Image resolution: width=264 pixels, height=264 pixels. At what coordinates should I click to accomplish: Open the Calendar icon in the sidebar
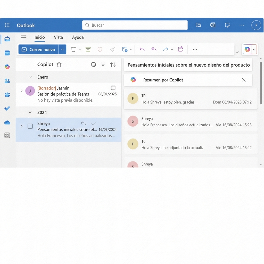(7, 53)
